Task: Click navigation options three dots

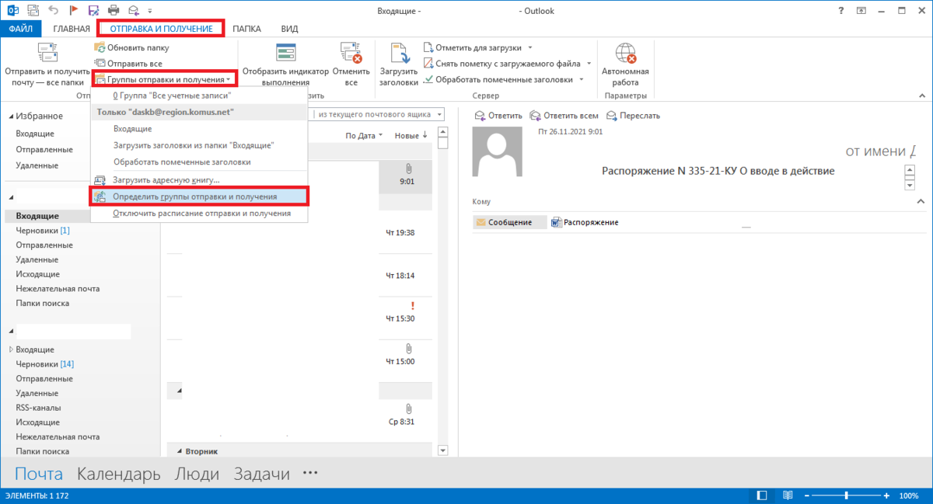Action: click(310, 472)
